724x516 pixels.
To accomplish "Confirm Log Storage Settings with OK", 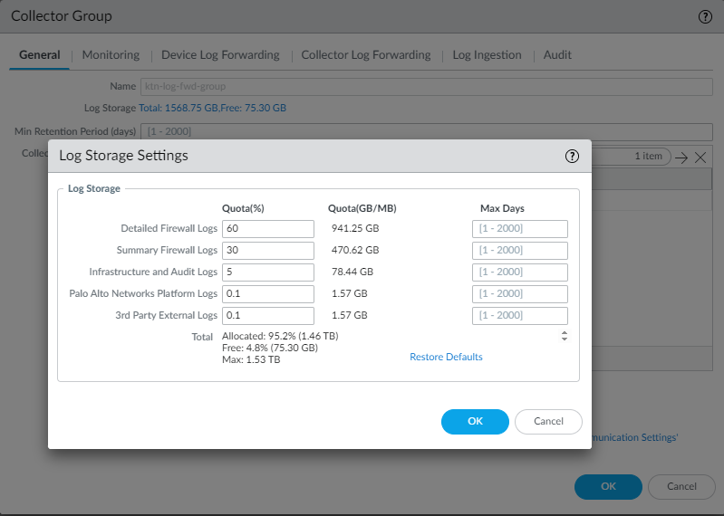I will [x=475, y=421].
